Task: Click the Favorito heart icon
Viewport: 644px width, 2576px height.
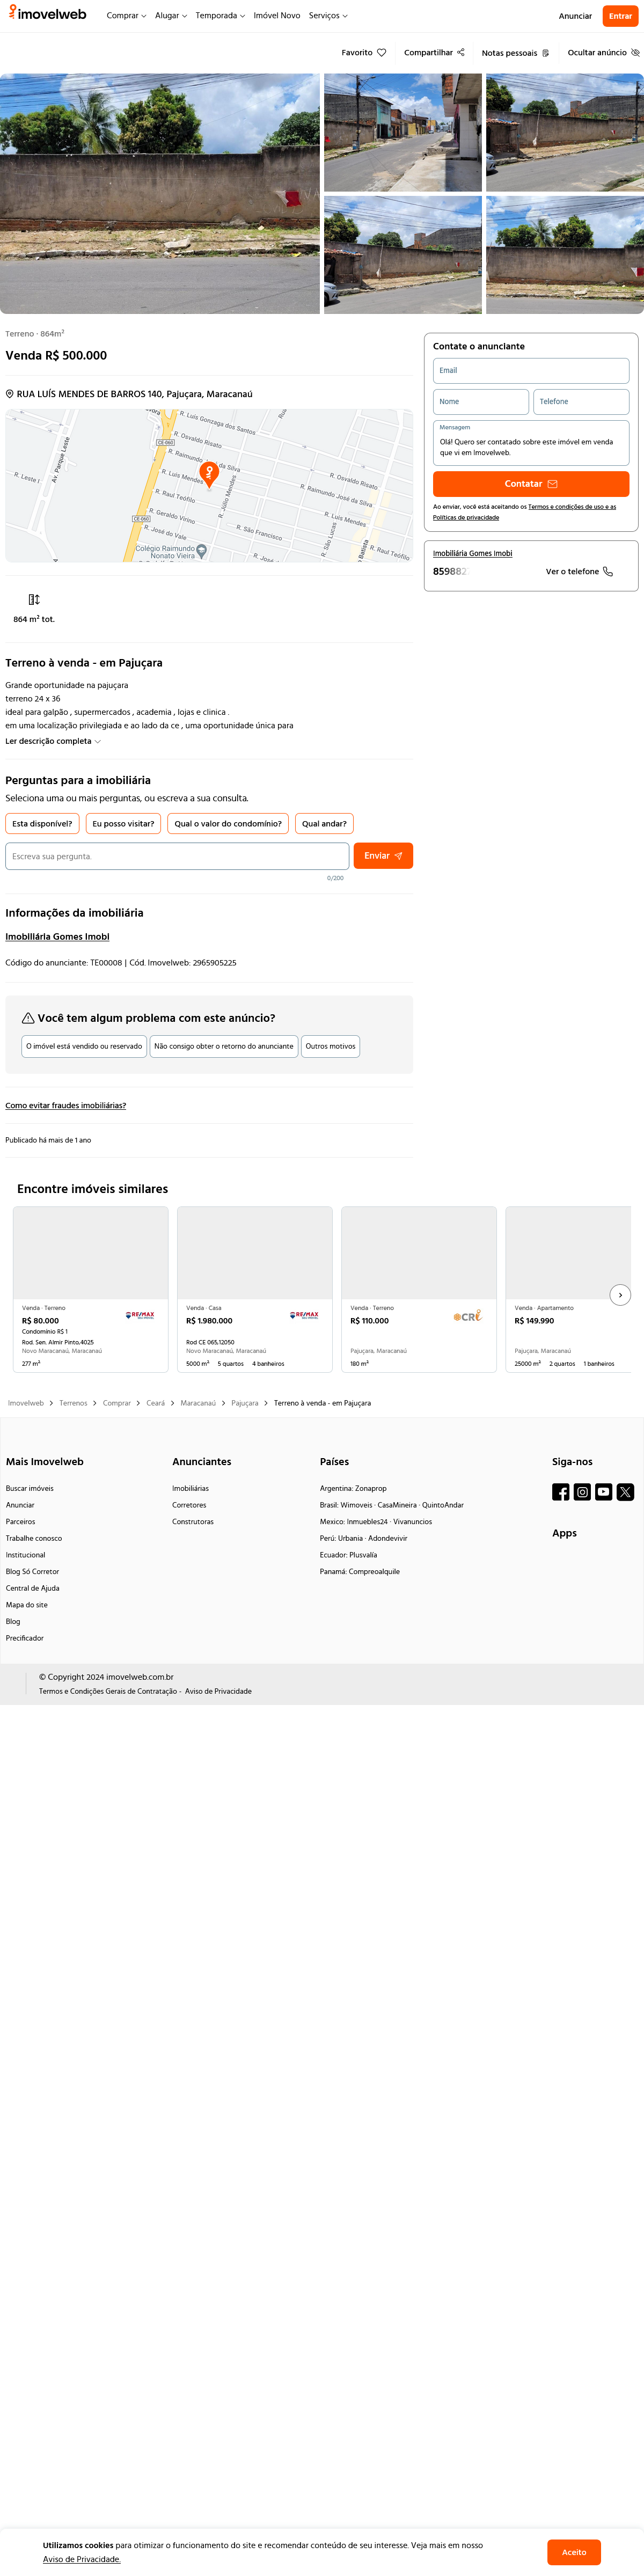Action: point(381,53)
